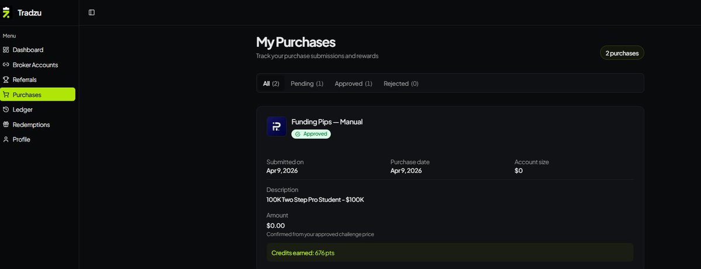
Task: Click the Funding Pips — Manual title
Action: point(327,122)
